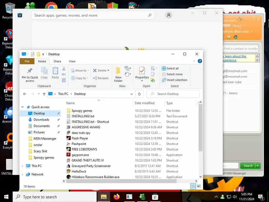Click the Rename ribbon button
The width and height of the screenshot is (269, 202).
(x=101, y=78)
